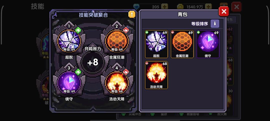270x121 pixels.
Task: Toggle sort order arrow button
Action: (215, 24)
